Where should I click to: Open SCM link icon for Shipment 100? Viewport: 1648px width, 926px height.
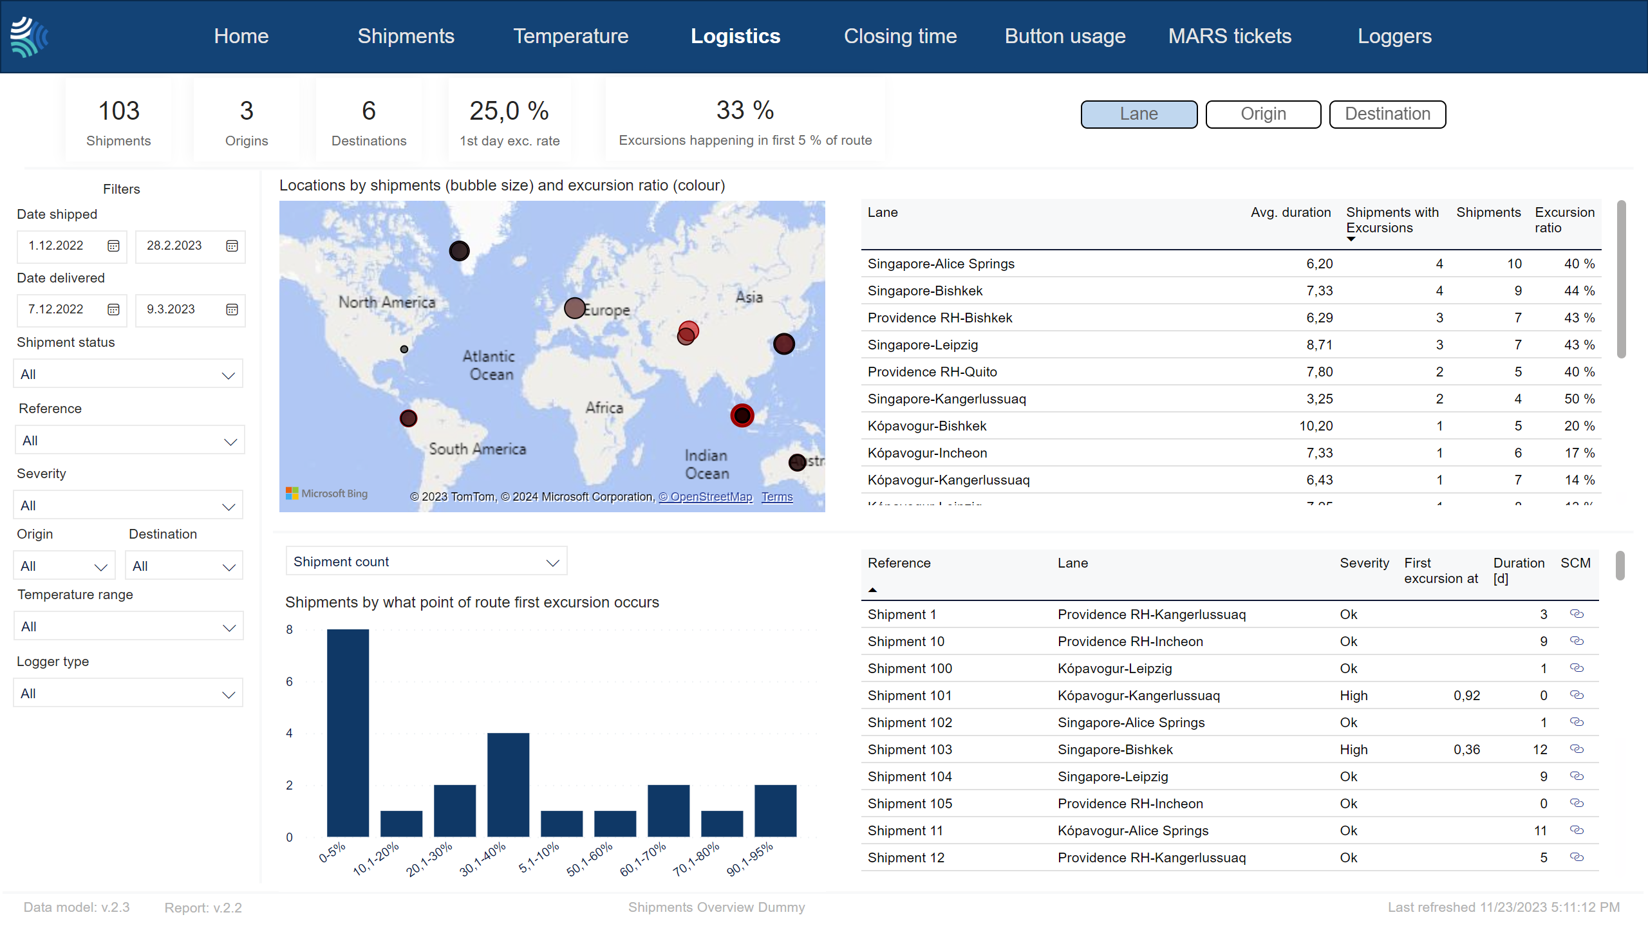click(x=1577, y=668)
